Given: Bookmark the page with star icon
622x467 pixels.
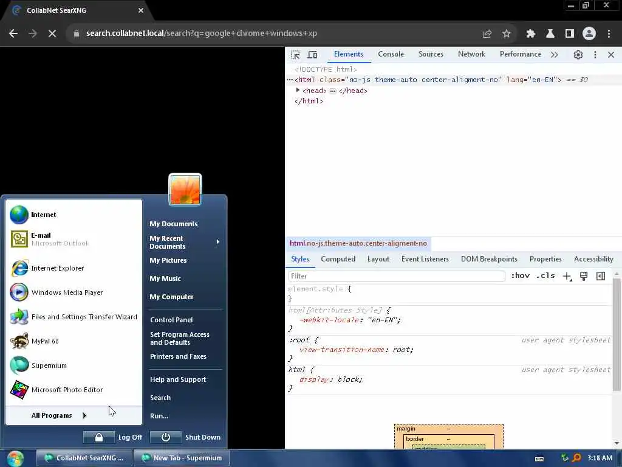Looking at the screenshot, I should (506, 34).
